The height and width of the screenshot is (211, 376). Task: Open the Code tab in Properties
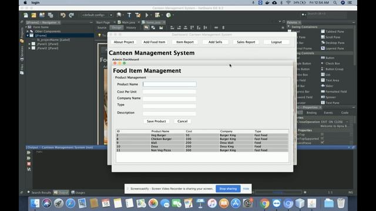(345, 113)
